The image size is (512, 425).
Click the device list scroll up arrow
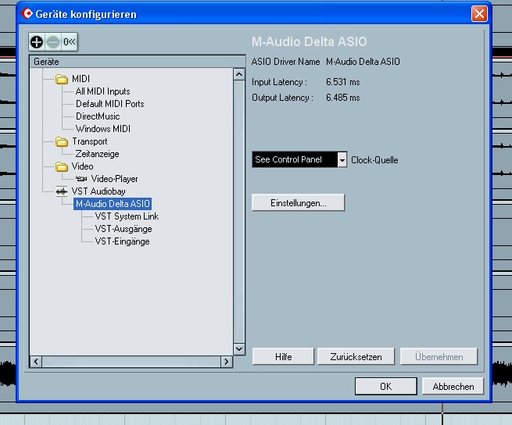tap(239, 75)
